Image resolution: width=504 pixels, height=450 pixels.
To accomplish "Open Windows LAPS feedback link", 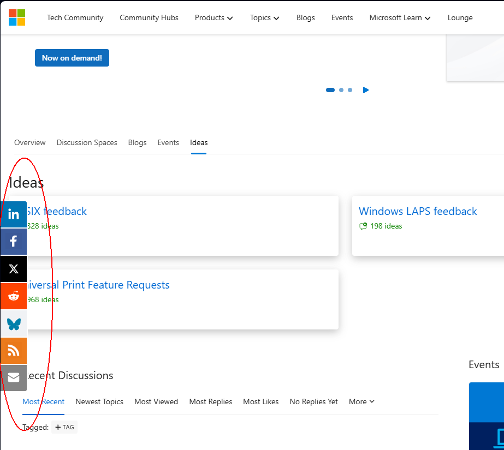I will point(418,211).
